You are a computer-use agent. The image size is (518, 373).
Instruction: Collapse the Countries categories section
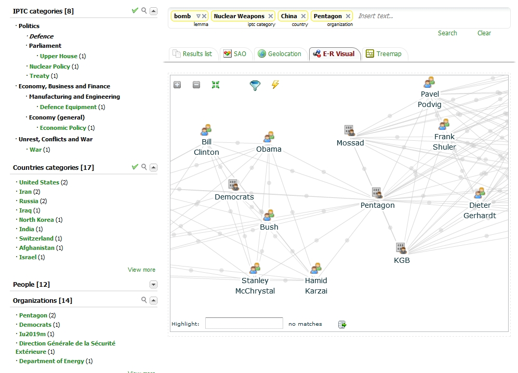coord(153,167)
